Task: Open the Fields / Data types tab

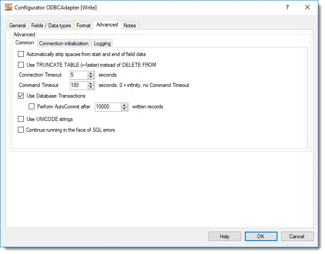Action: [51, 26]
